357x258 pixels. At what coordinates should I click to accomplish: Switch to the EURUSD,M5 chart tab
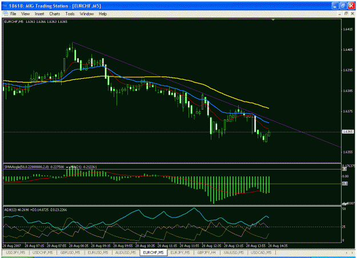[98, 252]
